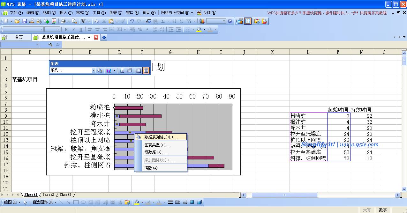This screenshot has width=407, height=213.
Task: Open the 图表 menu in menu bar
Action: 116,13
